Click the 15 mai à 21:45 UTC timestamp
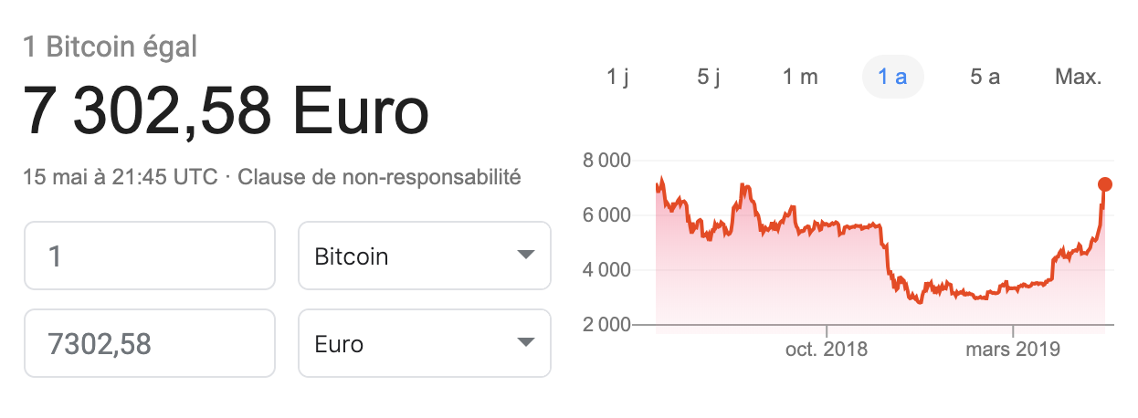 [x=121, y=177]
